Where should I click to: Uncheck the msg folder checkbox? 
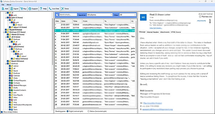(x=10, y=102)
